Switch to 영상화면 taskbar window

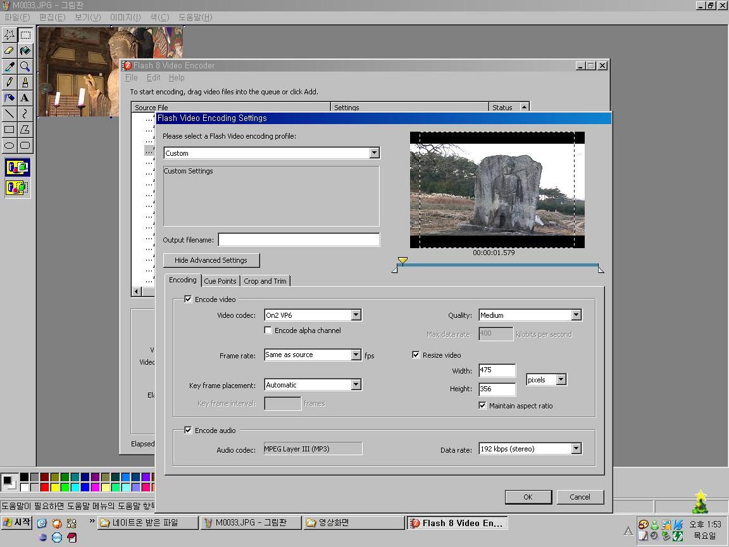(354, 523)
